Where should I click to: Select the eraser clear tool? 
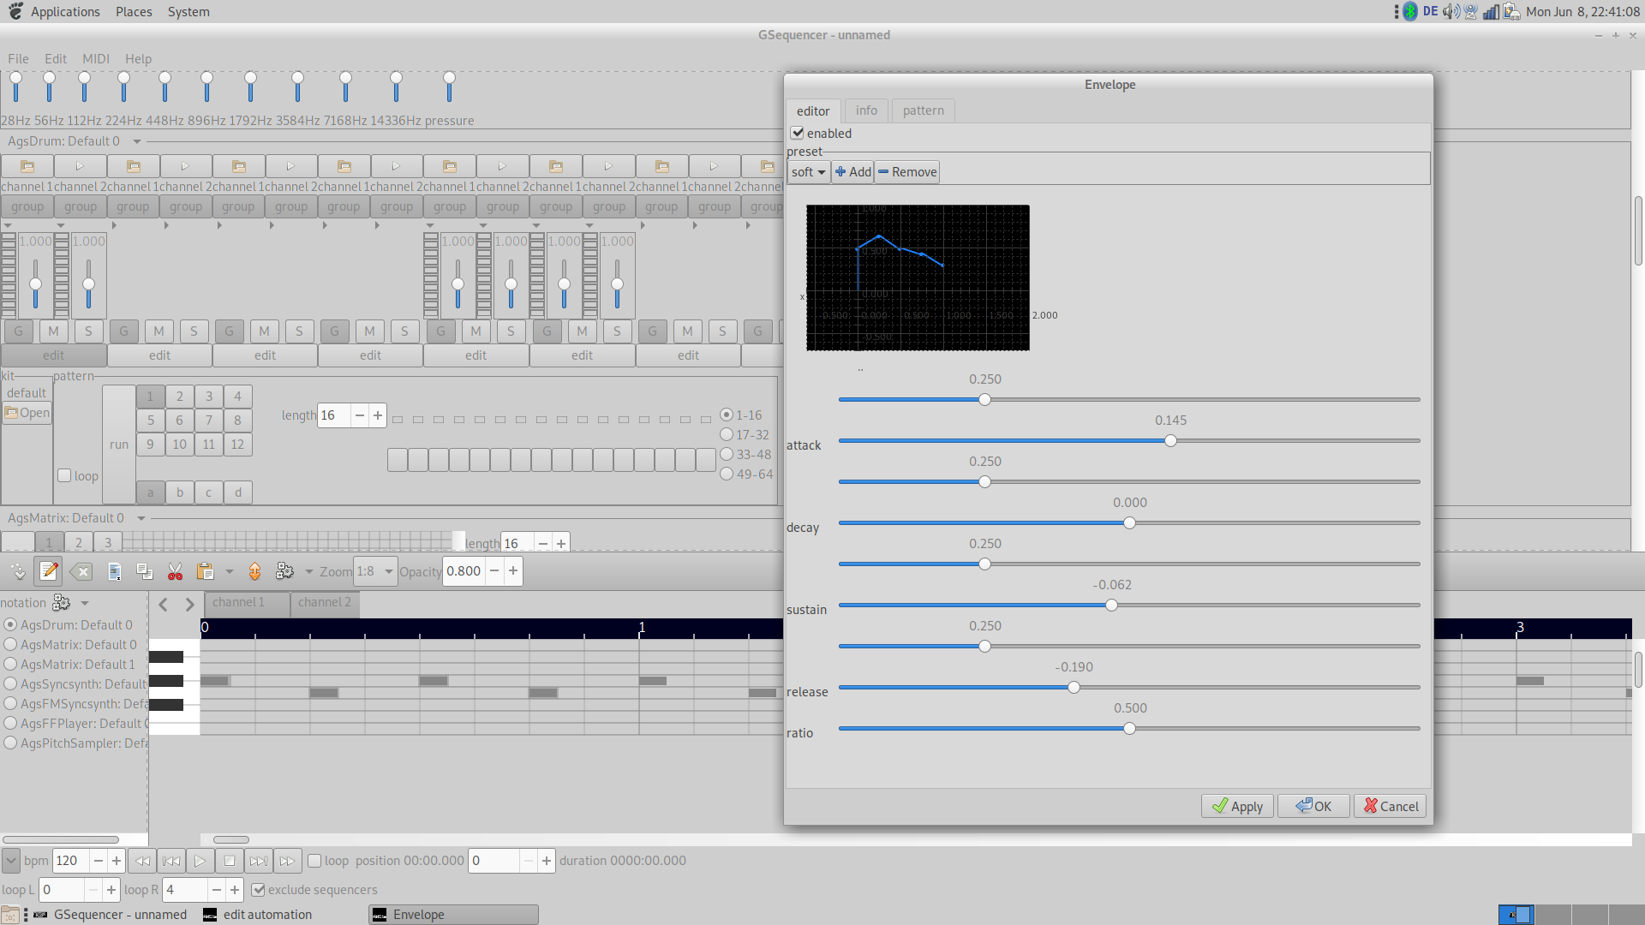tap(81, 571)
